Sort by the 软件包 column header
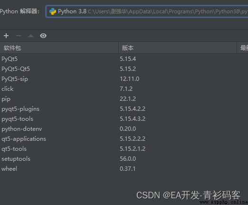 tap(59, 48)
